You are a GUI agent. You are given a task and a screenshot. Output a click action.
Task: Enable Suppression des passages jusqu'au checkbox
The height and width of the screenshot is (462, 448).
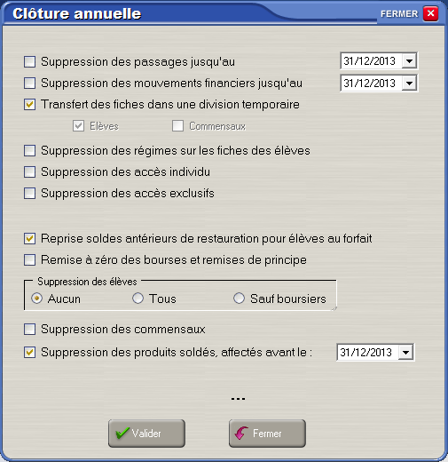pos(29,62)
